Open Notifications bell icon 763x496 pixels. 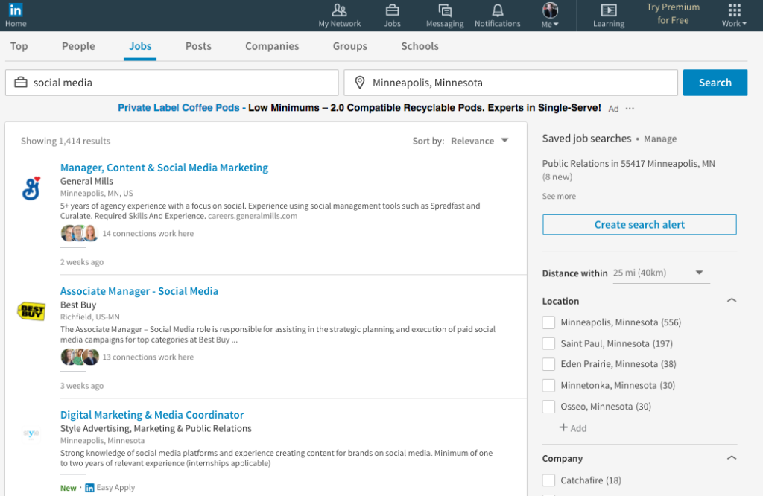pos(497,10)
